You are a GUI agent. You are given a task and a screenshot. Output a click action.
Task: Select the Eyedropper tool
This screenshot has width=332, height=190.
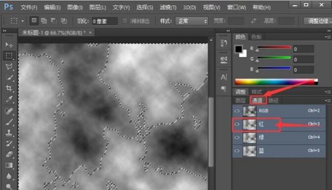coord(9,99)
